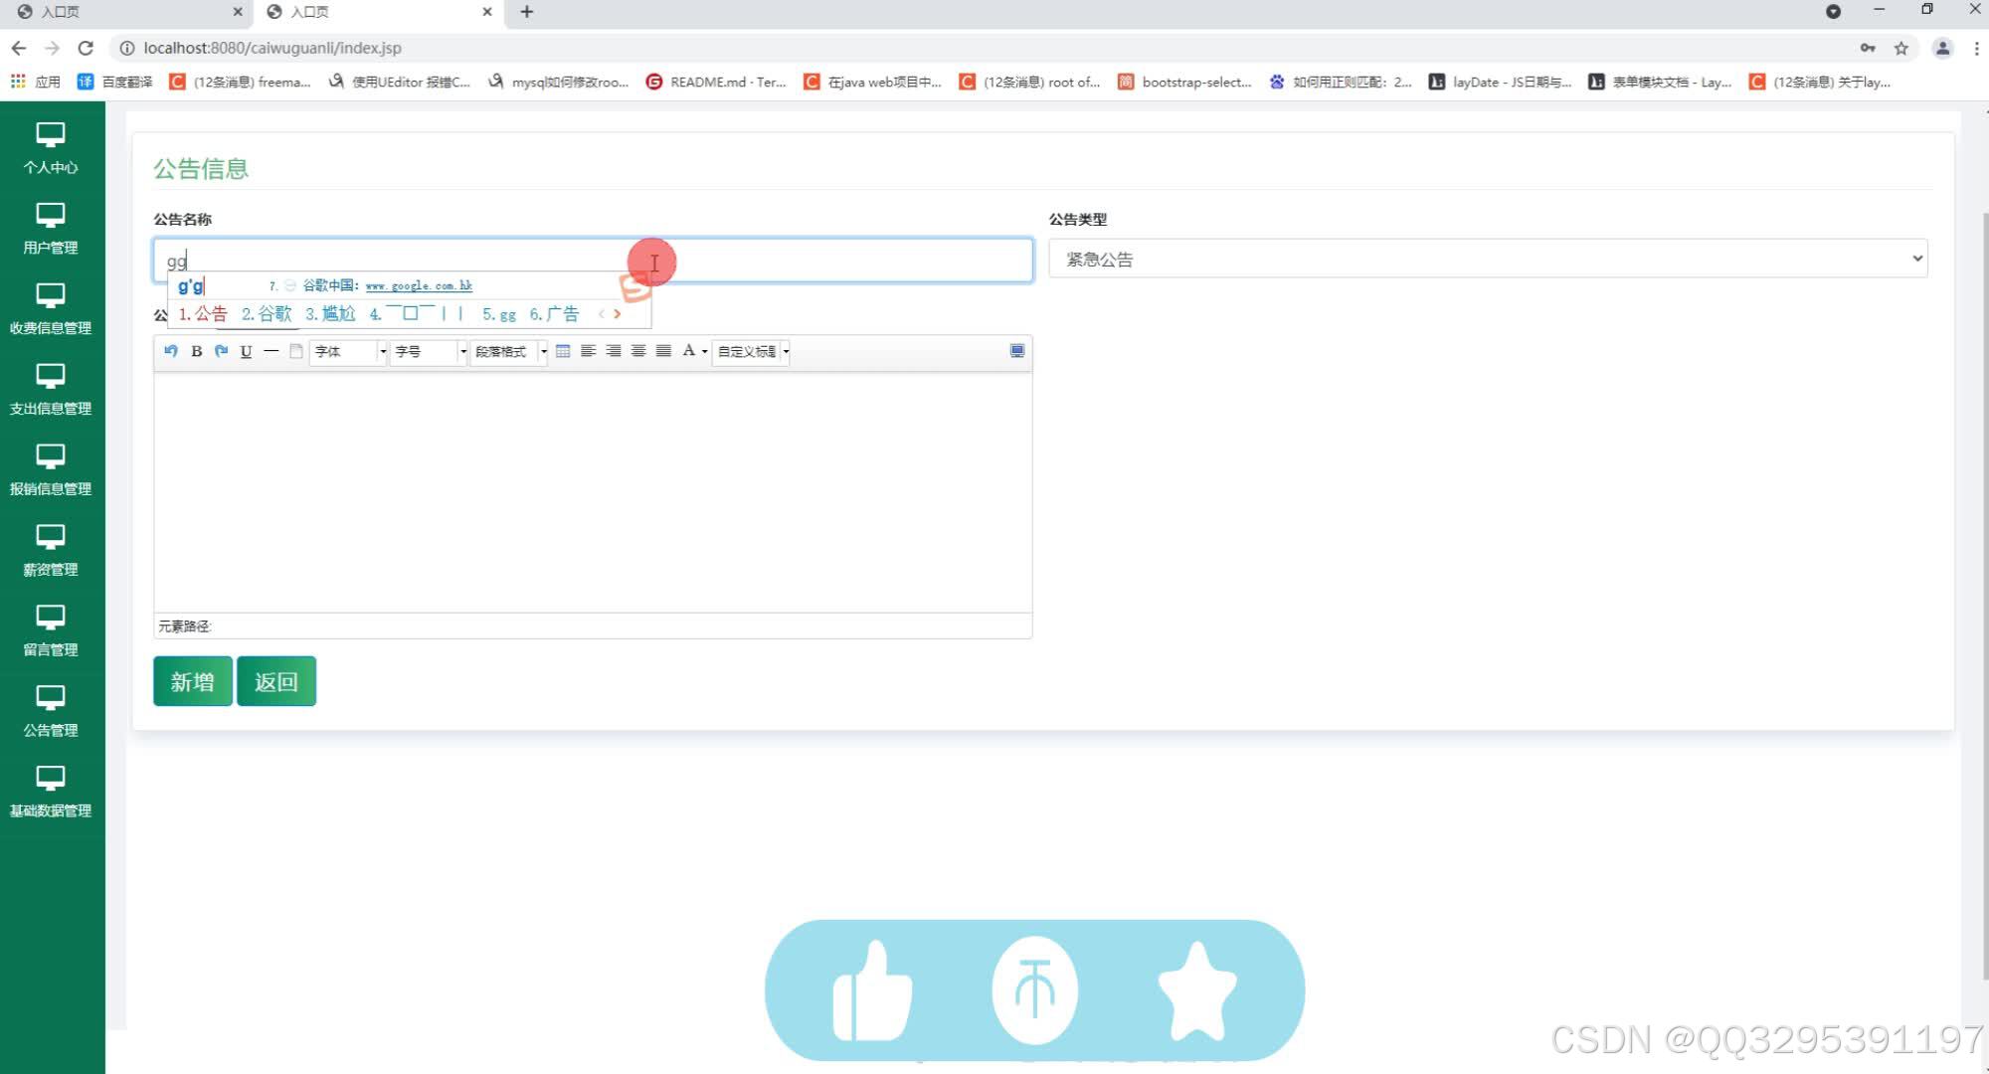Click the 公告名称 input field

pos(593,261)
